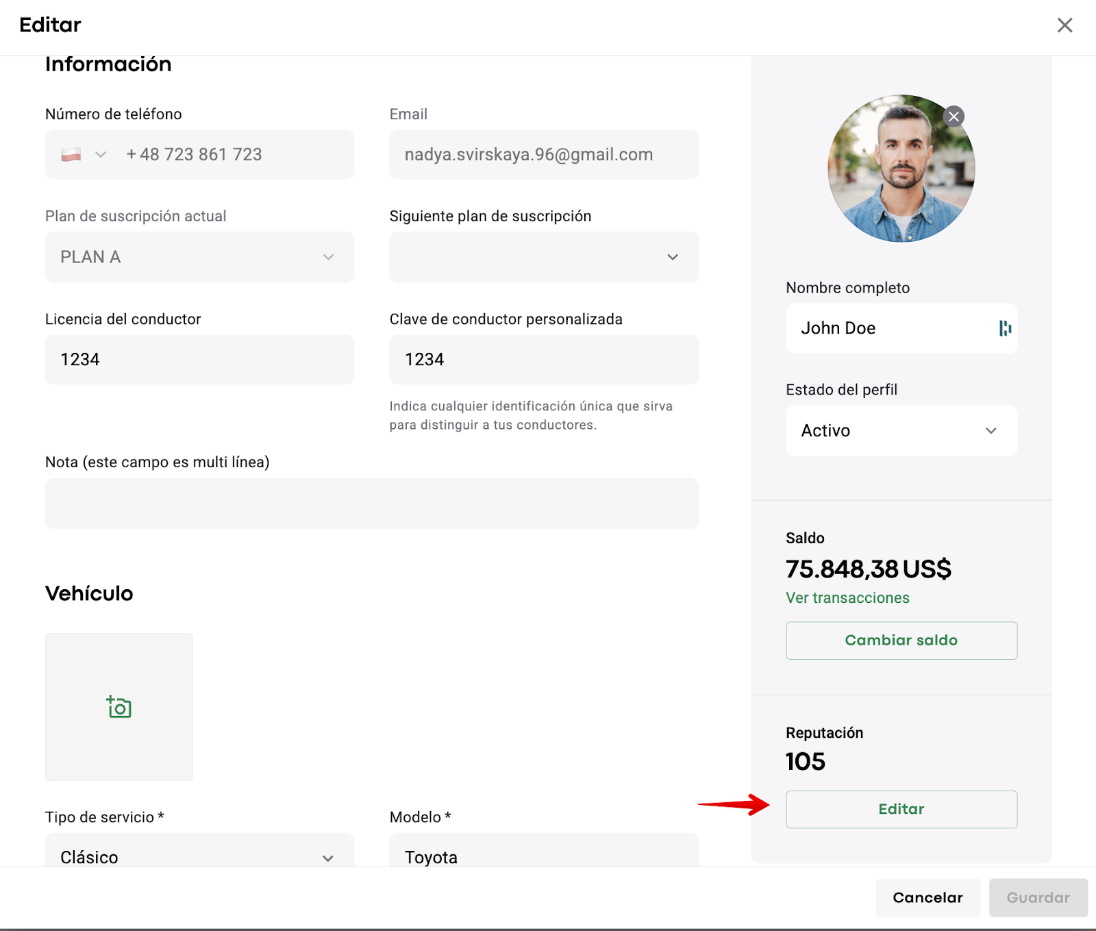The image size is (1096, 931).
Task: Click Editar button under Reputación
Action: (x=901, y=809)
